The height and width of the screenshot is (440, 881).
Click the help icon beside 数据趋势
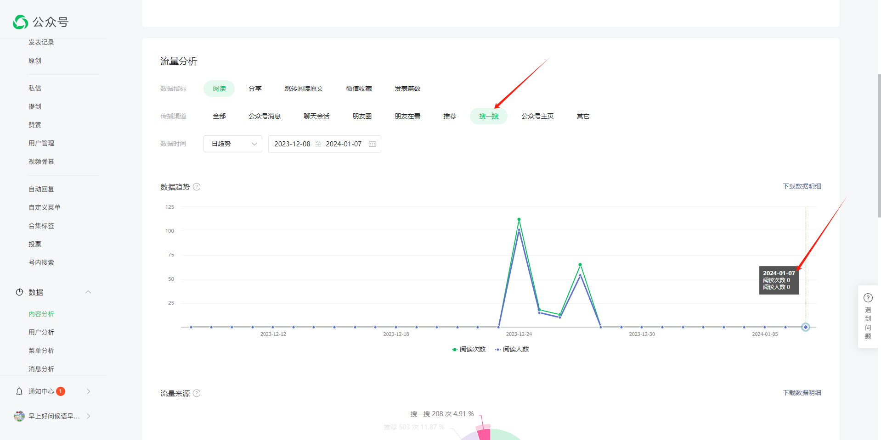tap(197, 187)
